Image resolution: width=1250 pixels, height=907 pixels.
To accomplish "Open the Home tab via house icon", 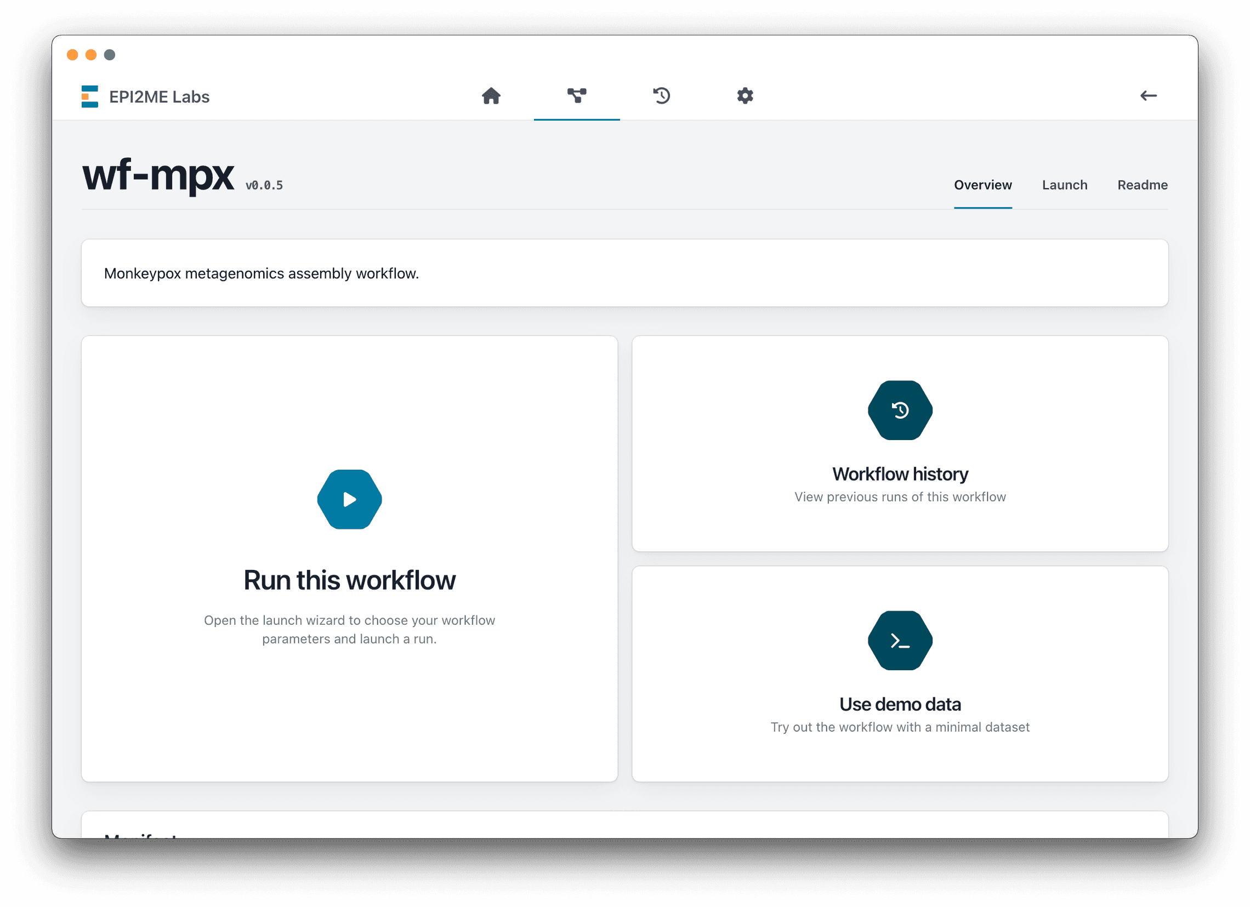I will [x=492, y=96].
